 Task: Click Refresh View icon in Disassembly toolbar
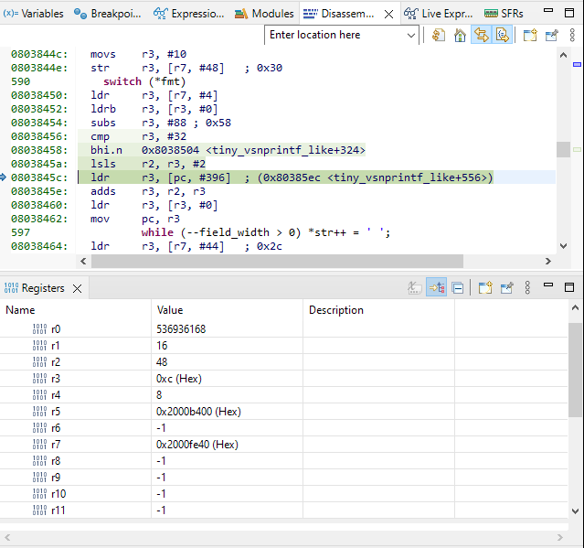point(439,35)
